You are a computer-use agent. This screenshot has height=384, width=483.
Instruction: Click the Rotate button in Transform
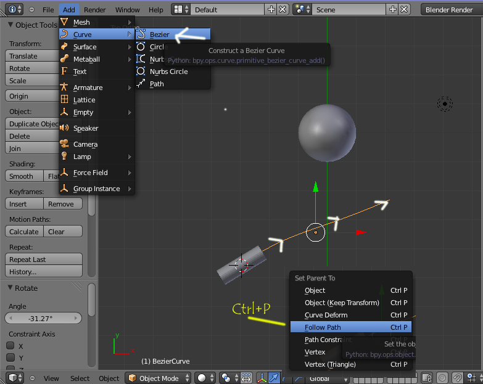(32, 68)
